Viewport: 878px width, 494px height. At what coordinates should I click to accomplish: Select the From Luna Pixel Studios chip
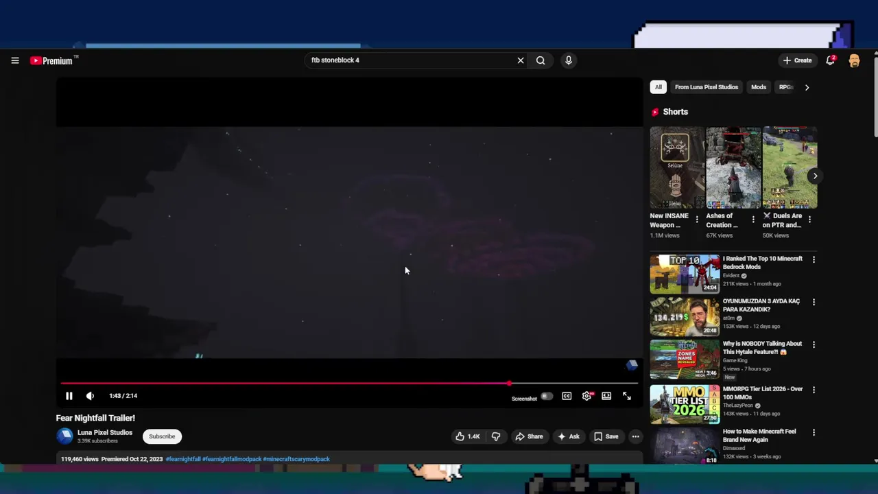point(707,87)
